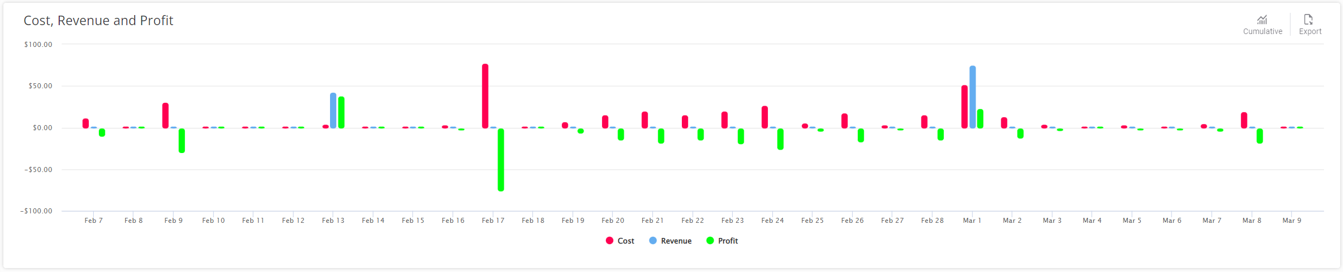This screenshot has height=272, width=1343.
Task: Click the Mar 1 x-axis date label
Action: click(972, 221)
